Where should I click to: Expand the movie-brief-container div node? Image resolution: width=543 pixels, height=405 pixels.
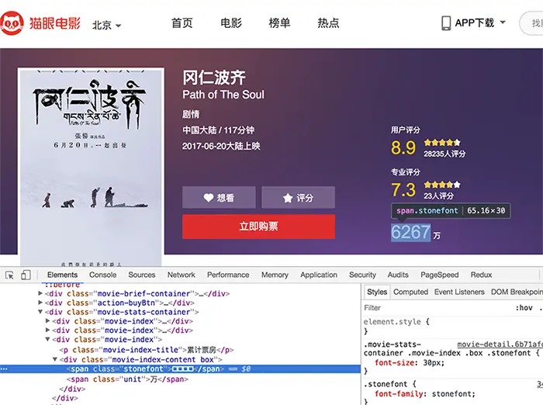40,293
